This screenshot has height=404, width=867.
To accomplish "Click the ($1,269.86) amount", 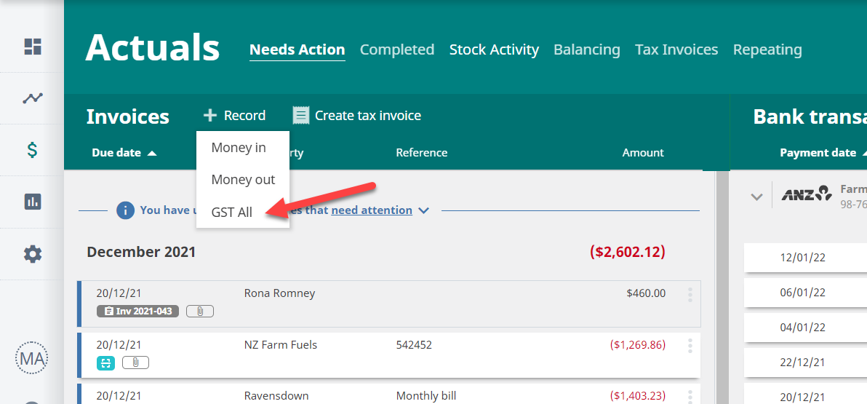I will (638, 345).
